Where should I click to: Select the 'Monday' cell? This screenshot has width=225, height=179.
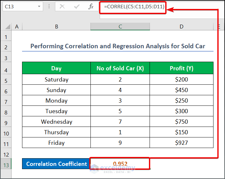click(x=56, y=100)
